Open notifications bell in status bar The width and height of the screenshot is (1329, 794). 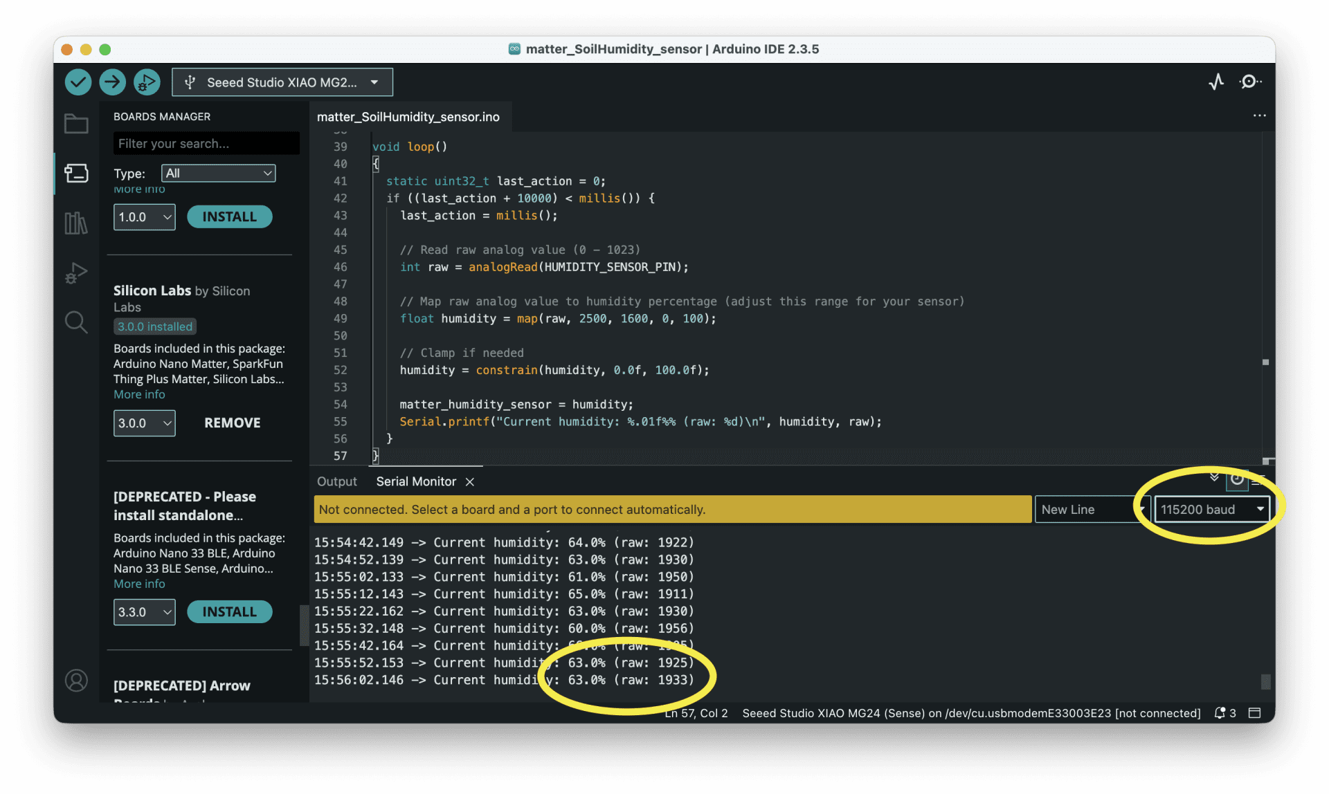pos(1220,713)
